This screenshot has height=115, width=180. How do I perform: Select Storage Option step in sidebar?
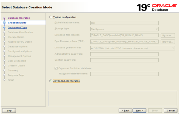click(16, 37)
